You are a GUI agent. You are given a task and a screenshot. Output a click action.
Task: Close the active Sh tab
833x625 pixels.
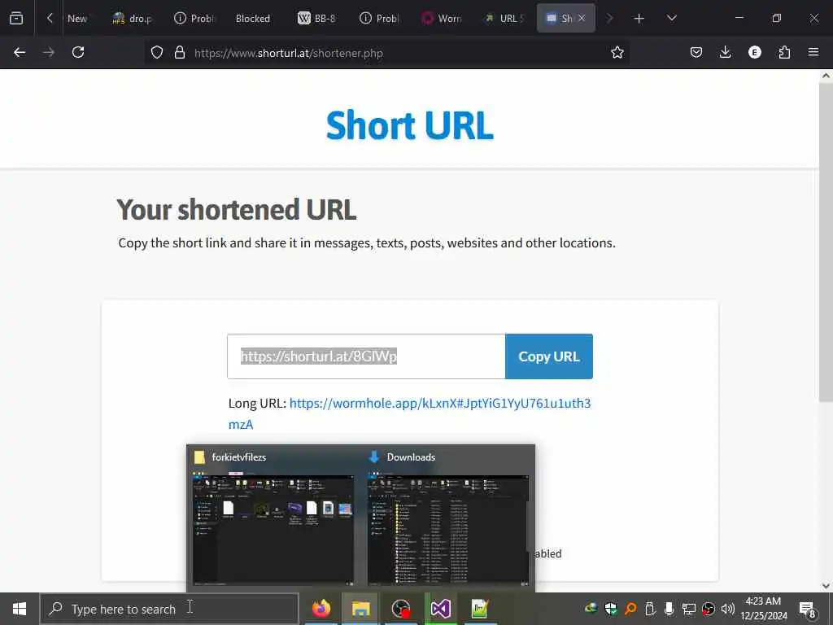pyautogui.click(x=582, y=18)
